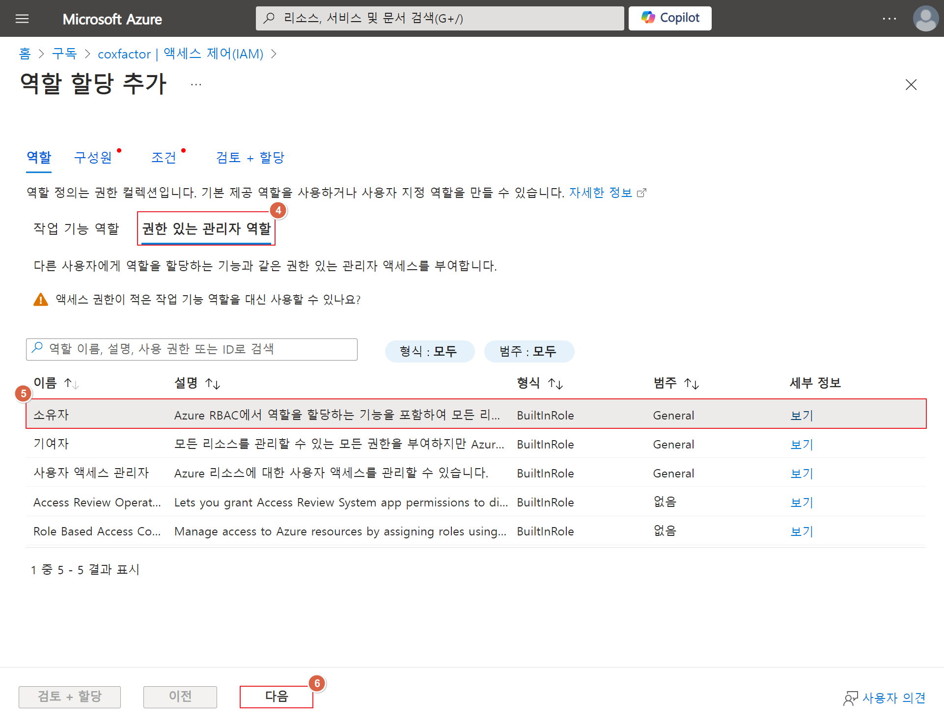Image resolution: width=944 pixels, height=726 pixels.
Task: Click the 다음 button
Action: pyautogui.click(x=276, y=697)
